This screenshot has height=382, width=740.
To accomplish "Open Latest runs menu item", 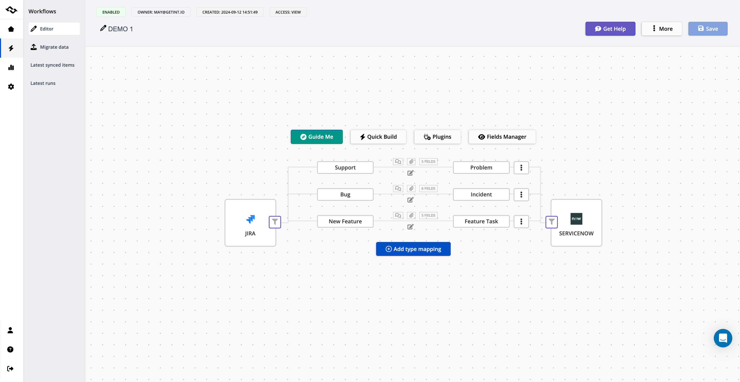I will (x=43, y=83).
